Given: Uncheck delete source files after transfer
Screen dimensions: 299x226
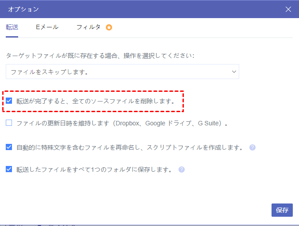Looking at the screenshot, I should tap(9, 101).
